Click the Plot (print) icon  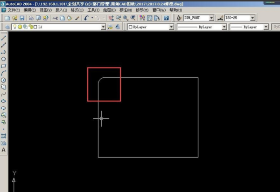tap(31, 18)
